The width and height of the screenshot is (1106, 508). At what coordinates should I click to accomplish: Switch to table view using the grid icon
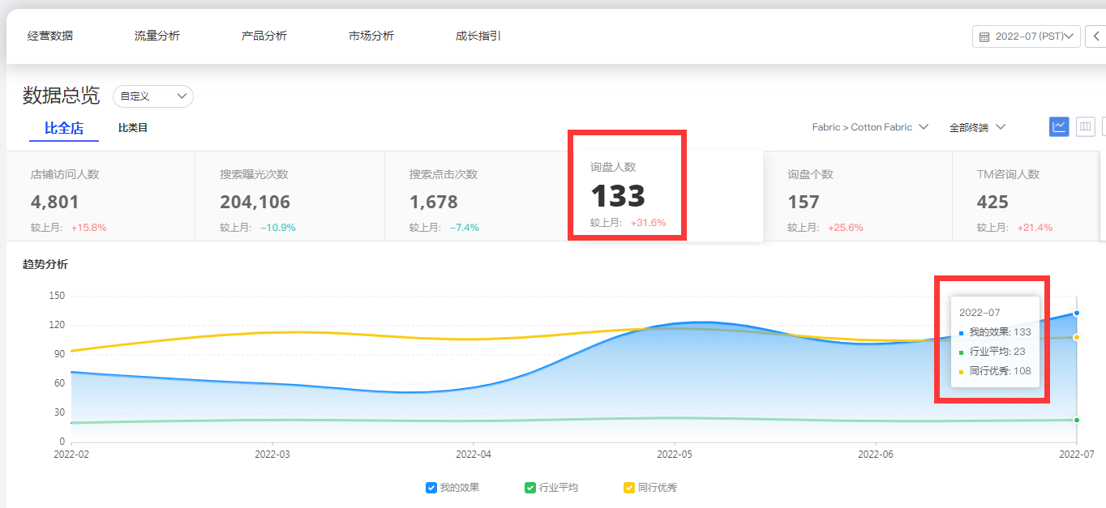tap(1086, 126)
